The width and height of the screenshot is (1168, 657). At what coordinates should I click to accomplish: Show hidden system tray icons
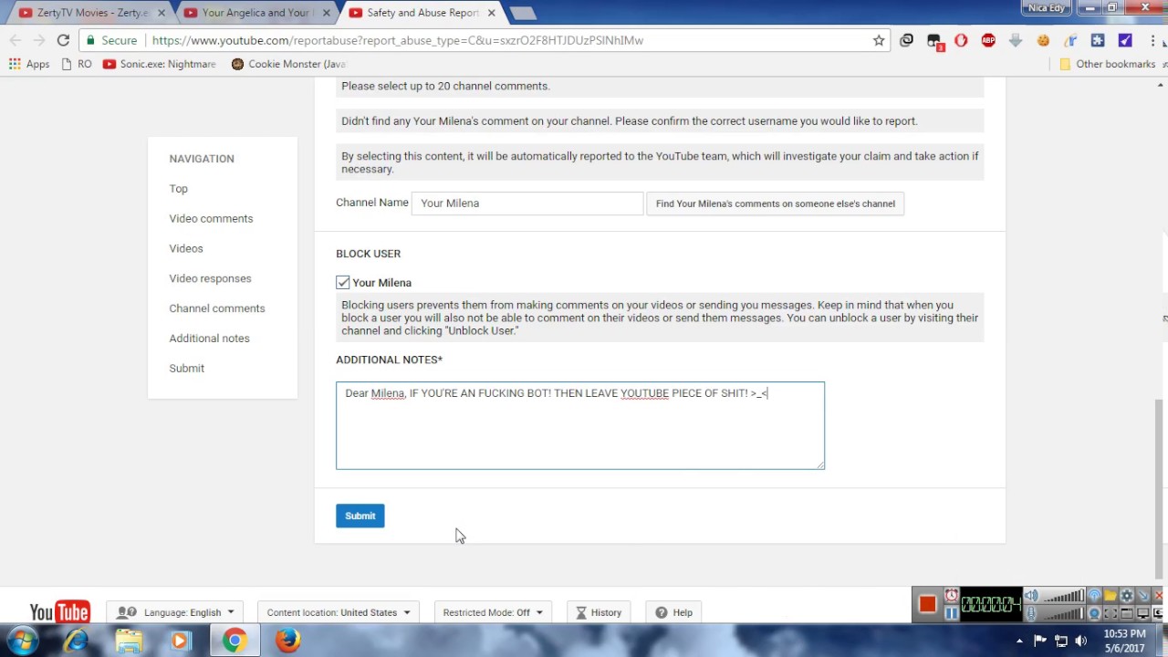[x=1019, y=641]
